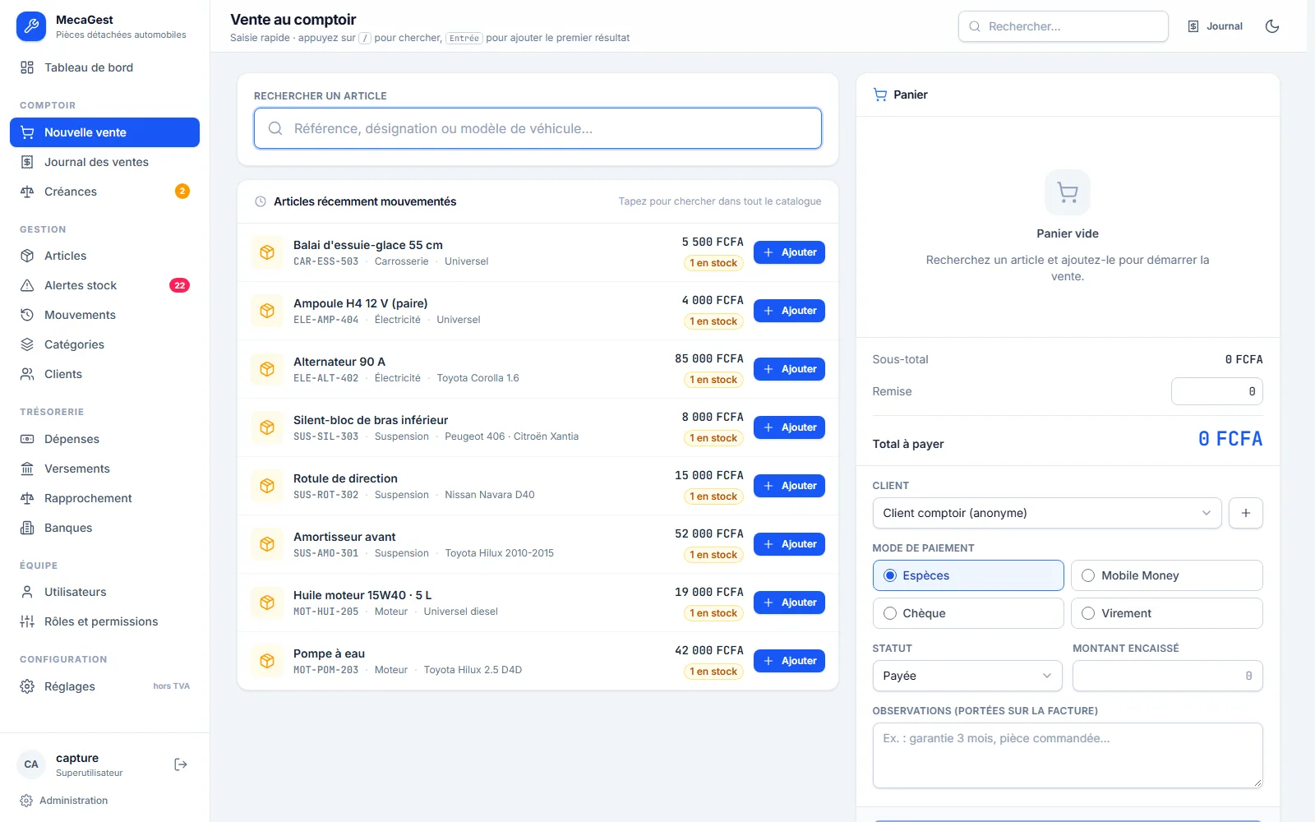This screenshot has width=1315, height=822.
Task: Click the 85 000 FCFA price
Action: (709, 358)
